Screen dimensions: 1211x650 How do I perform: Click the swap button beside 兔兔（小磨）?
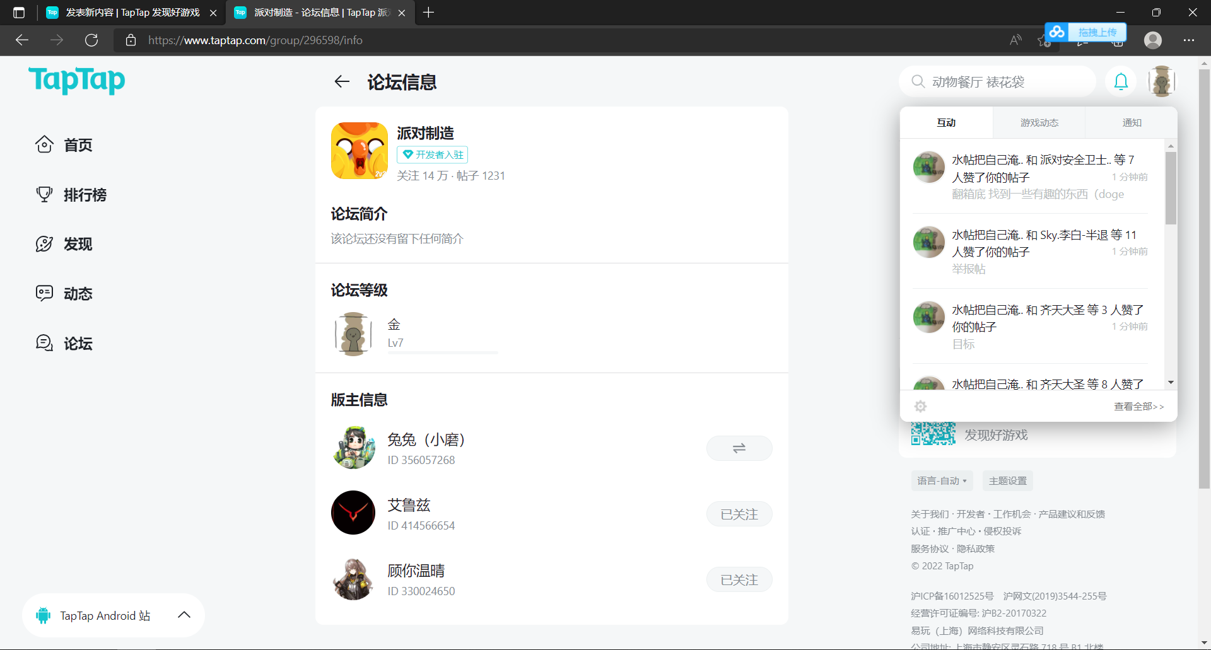tap(739, 448)
